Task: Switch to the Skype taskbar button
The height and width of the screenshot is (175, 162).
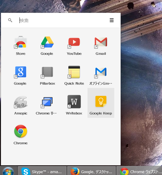Action: click(42, 171)
